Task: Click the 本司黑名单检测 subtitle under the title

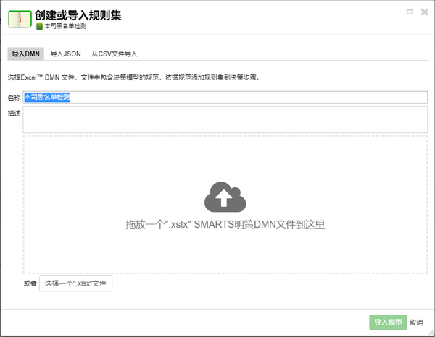Action: point(65,26)
